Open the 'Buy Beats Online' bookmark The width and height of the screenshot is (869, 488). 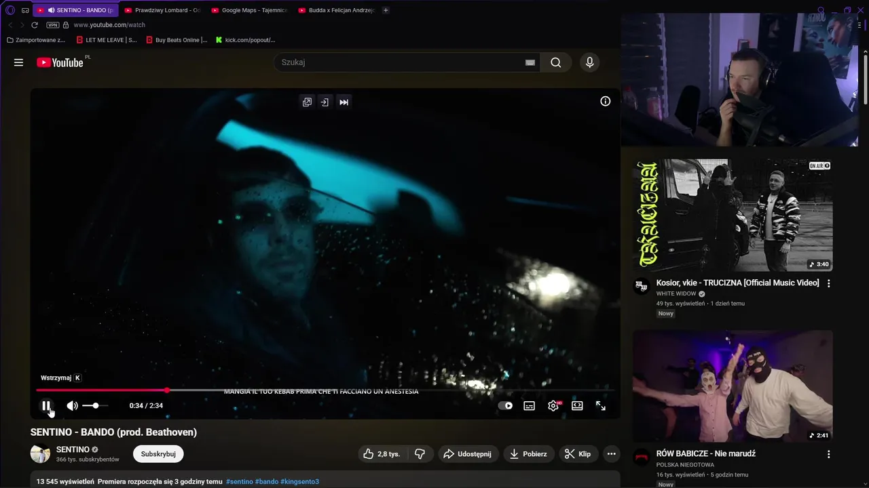tap(177, 40)
